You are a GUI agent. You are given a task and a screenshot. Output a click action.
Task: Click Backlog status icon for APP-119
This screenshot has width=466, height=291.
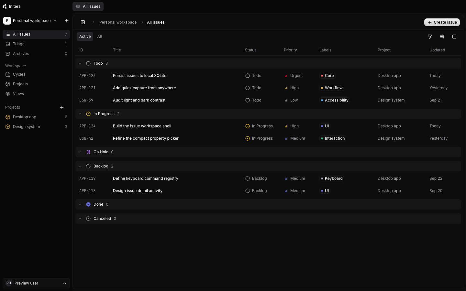248,178
